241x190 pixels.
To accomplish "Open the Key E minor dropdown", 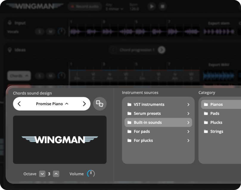I will [x=114, y=9].
